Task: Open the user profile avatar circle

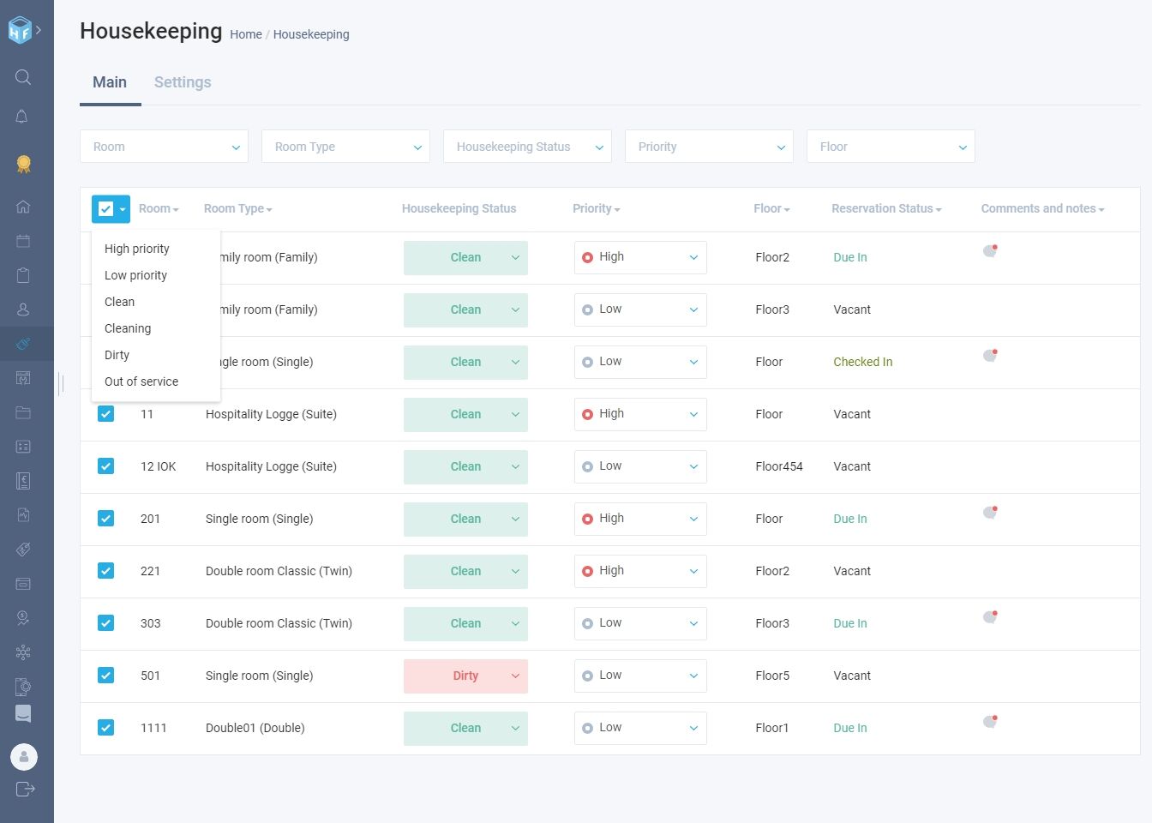Action: tap(24, 757)
